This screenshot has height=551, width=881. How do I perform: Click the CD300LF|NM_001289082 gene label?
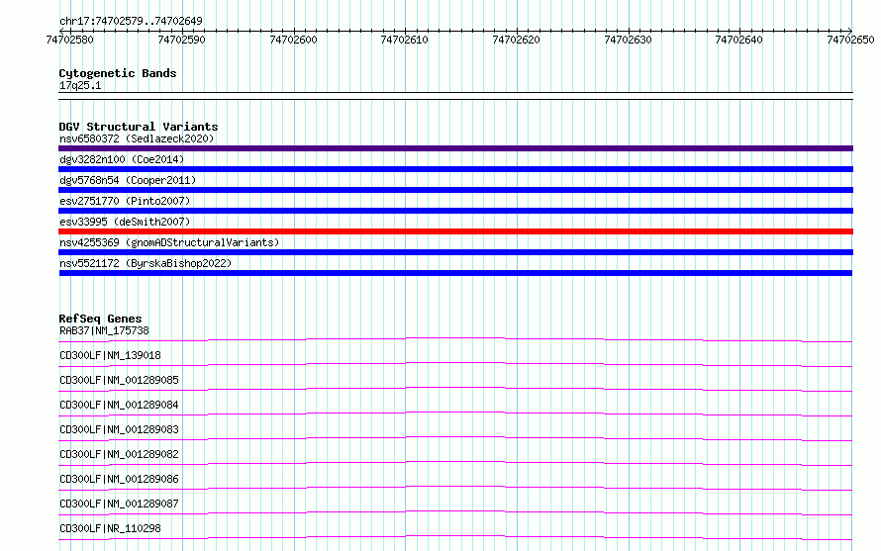point(119,454)
